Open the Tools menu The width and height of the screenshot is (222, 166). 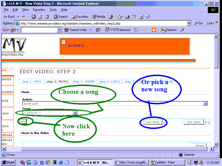click(x=53, y=10)
